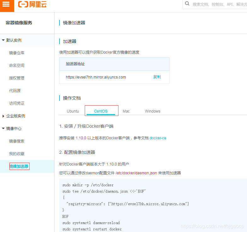This screenshot has width=247, height=232.
Task: Click the 加速器 section heading
Action: (69, 42)
